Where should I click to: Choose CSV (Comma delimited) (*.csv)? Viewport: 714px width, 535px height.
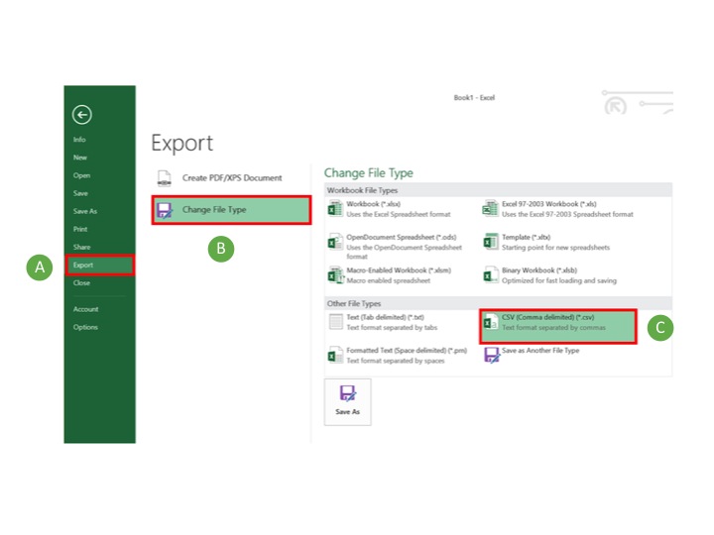557,327
